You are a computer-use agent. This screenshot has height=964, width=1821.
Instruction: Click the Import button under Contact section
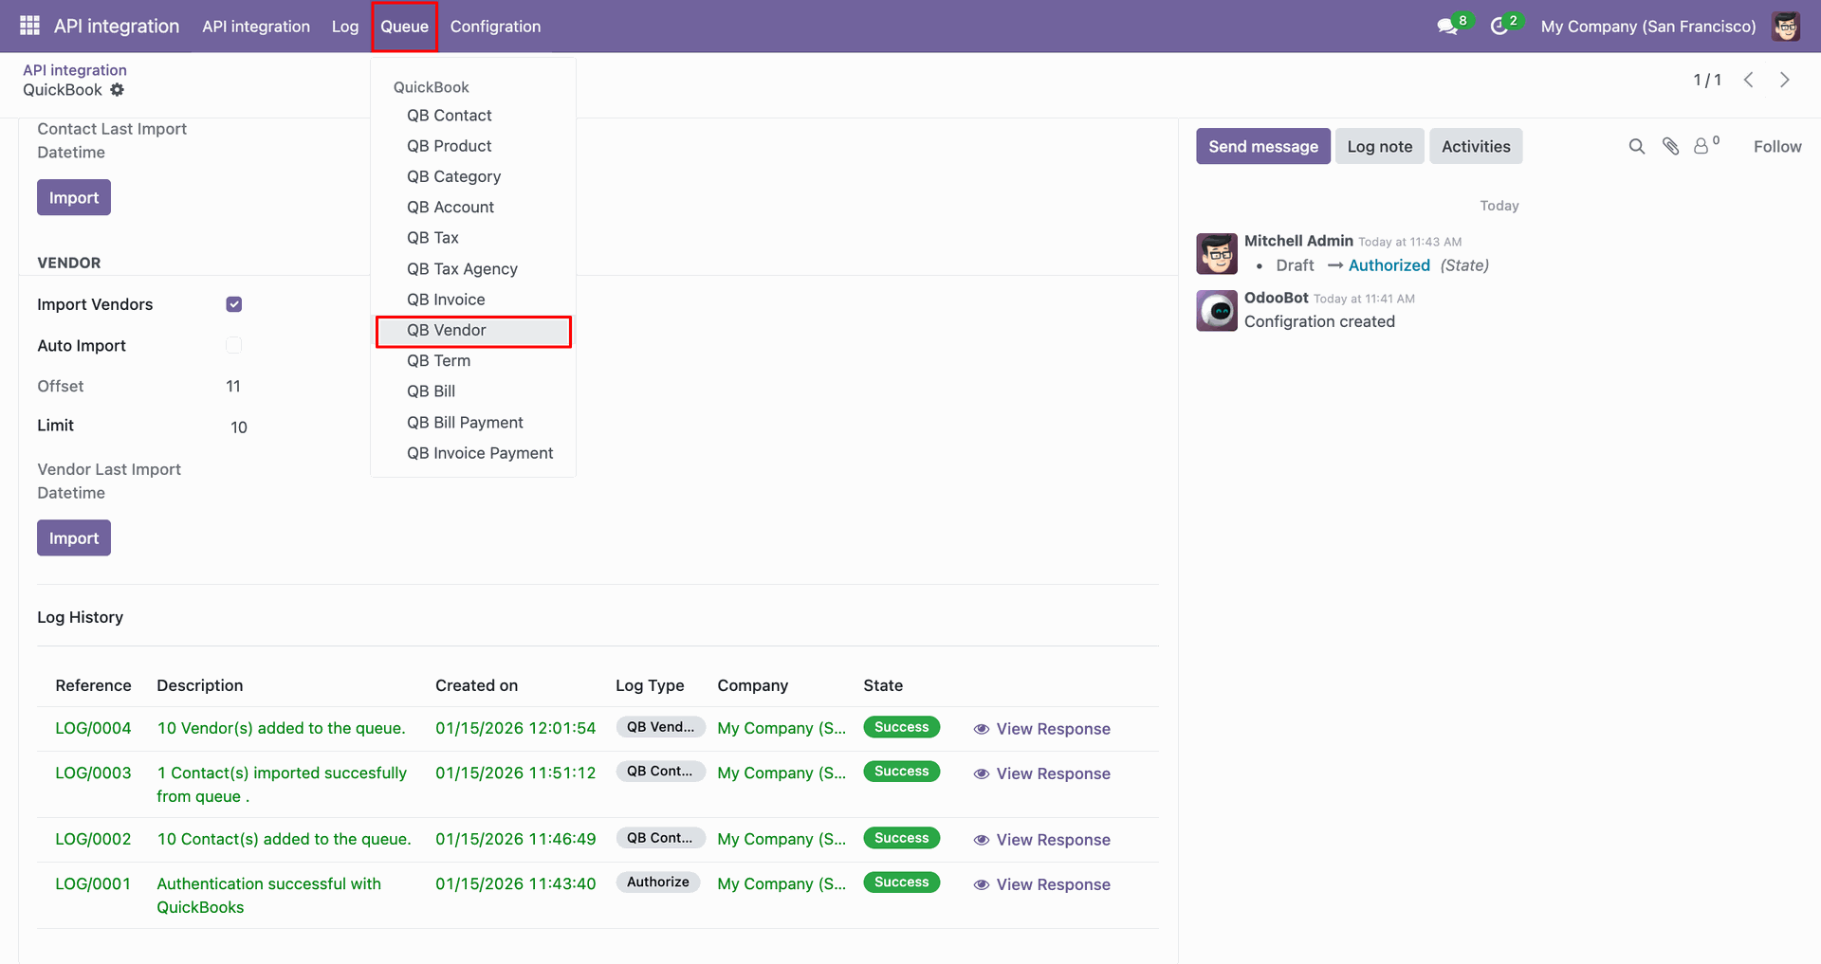(x=74, y=197)
